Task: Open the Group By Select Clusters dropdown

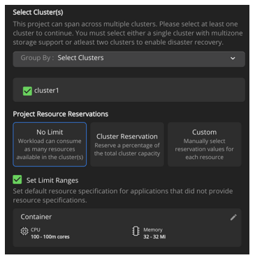Action: (x=129, y=59)
